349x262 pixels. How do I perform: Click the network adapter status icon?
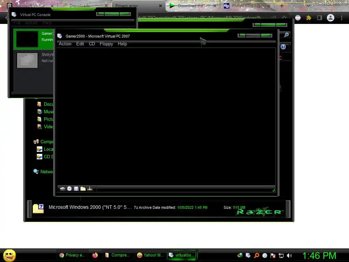pos(90,189)
